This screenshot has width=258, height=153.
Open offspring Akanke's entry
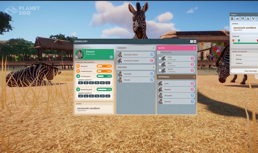(x=176, y=89)
